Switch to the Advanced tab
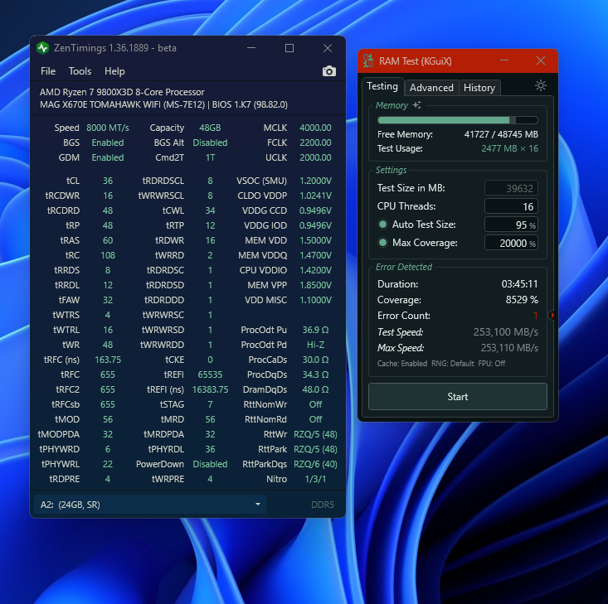Image resolution: width=608 pixels, height=604 pixels. tap(431, 88)
